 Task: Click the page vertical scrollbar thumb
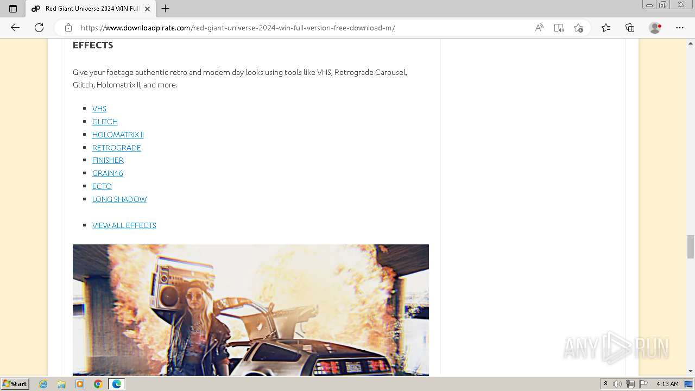click(691, 247)
